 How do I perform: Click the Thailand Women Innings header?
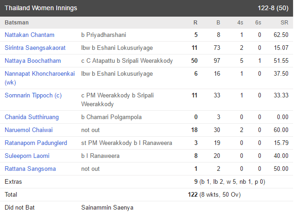click(41, 8)
